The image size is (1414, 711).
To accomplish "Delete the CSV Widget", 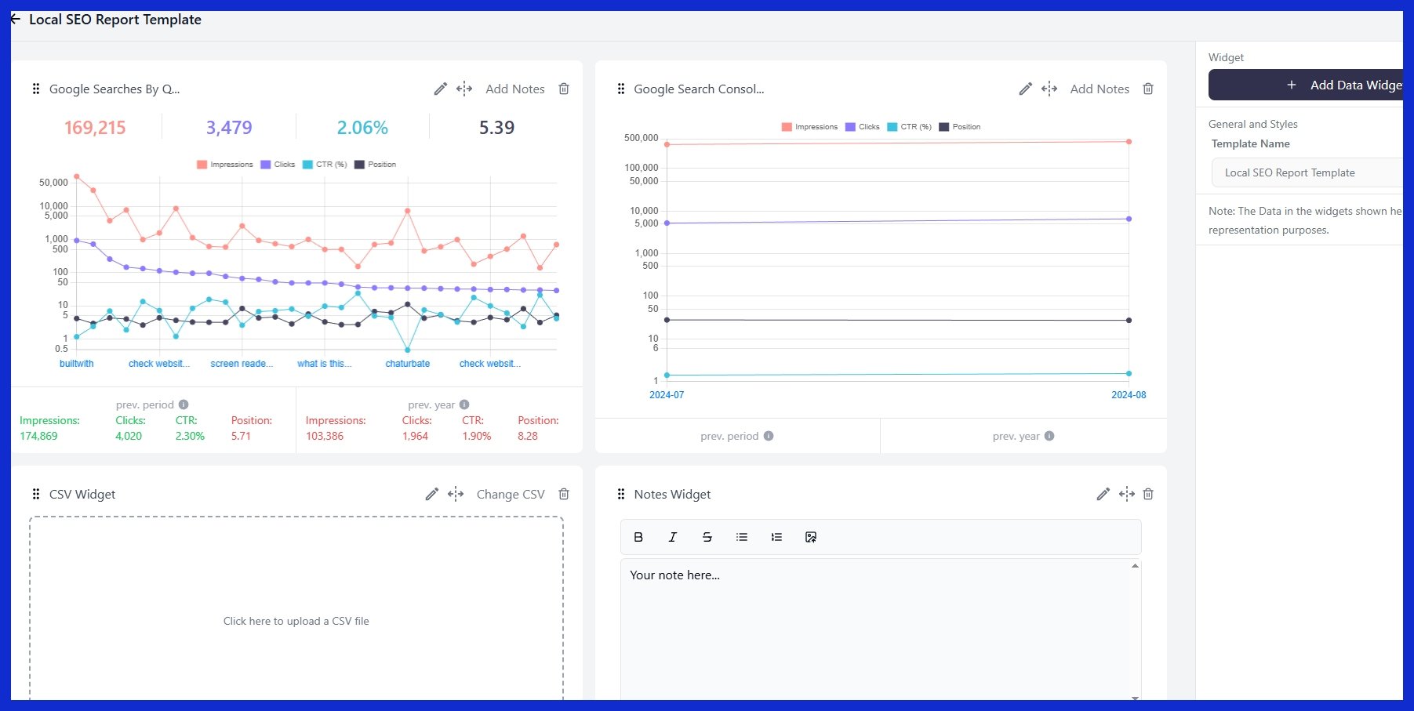I will click(563, 494).
